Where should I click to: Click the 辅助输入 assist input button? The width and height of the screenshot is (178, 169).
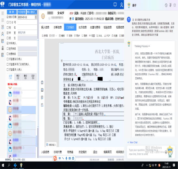point(51,145)
